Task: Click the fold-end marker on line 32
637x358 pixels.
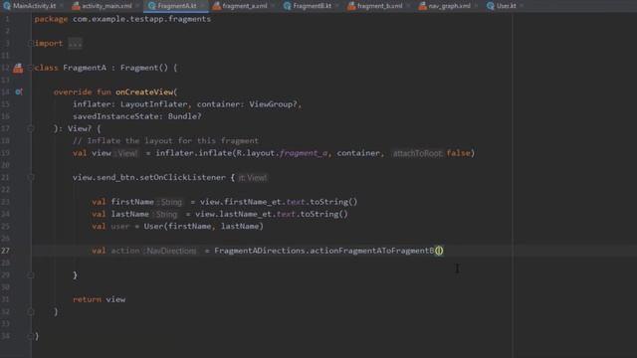Action: (31, 311)
